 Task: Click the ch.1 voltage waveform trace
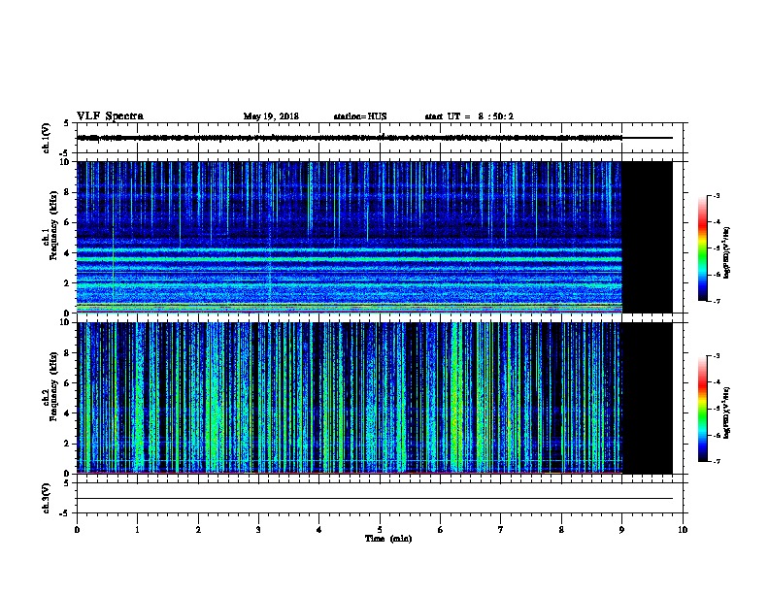point(350,138)
